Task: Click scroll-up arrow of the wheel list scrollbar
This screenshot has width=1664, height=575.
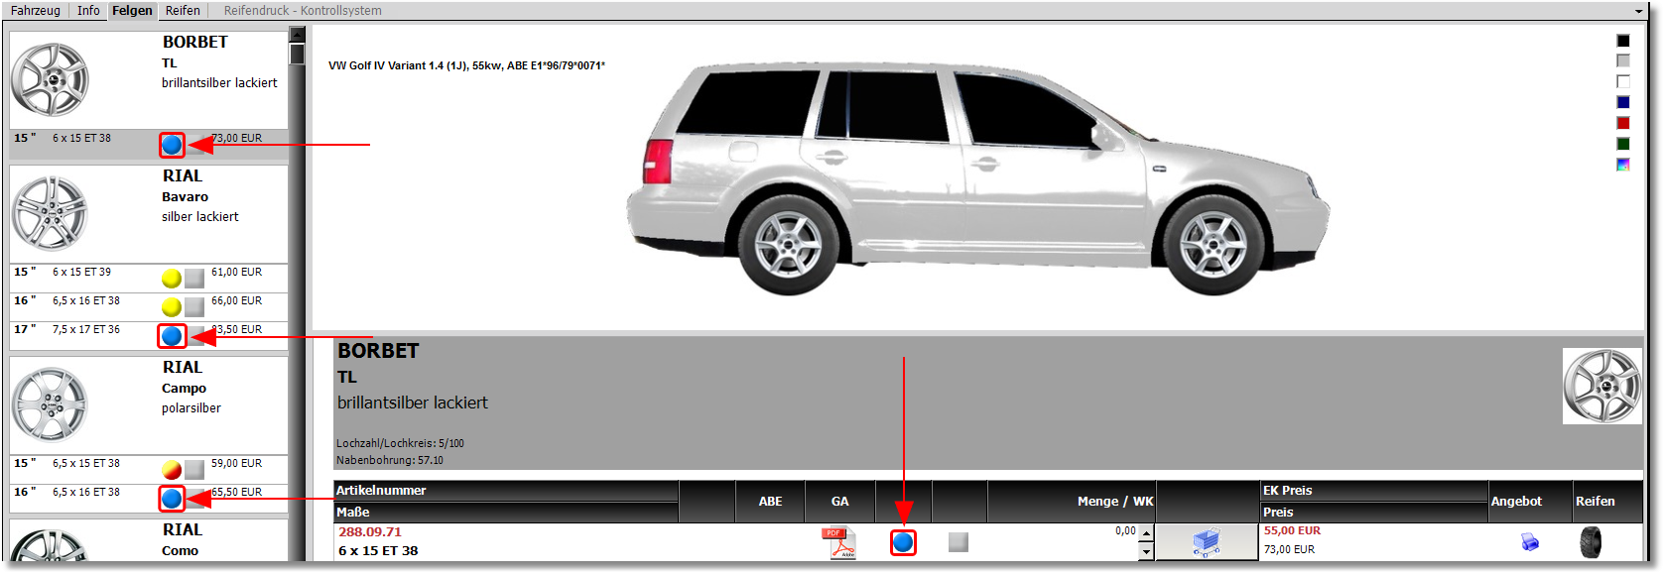Action: [297, 35]
